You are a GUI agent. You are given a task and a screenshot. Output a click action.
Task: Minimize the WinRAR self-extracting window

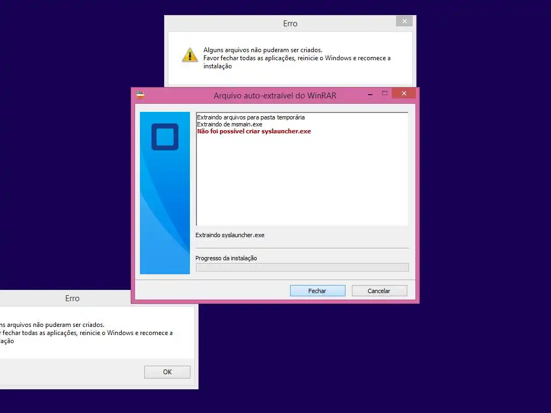point(370,94)
